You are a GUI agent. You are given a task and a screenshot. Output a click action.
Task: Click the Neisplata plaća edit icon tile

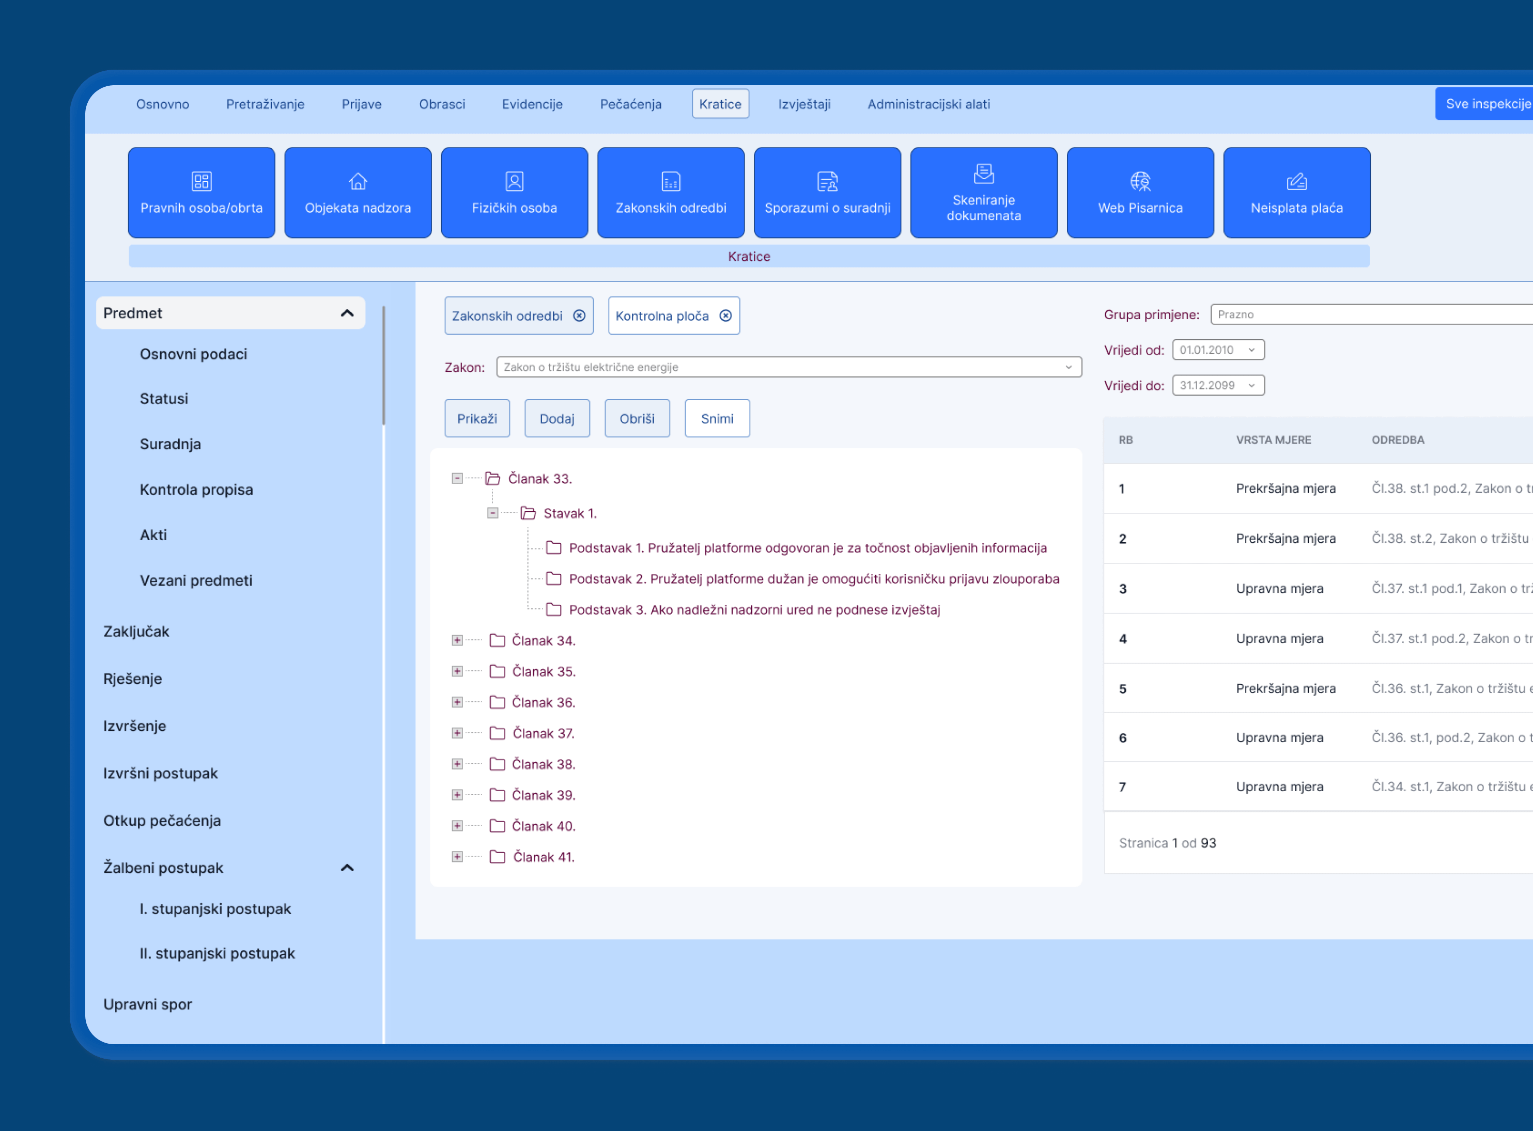pos(1296,193)
